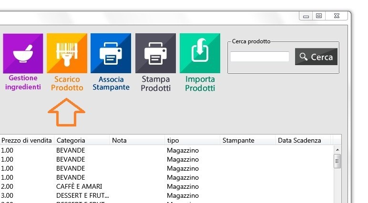Click the Stampante column header
Screen dimensions: 368x203
[x=248, y=140]
